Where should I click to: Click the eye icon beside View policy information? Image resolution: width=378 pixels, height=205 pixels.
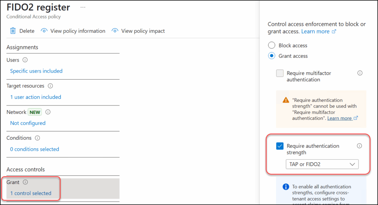(44, 31)
